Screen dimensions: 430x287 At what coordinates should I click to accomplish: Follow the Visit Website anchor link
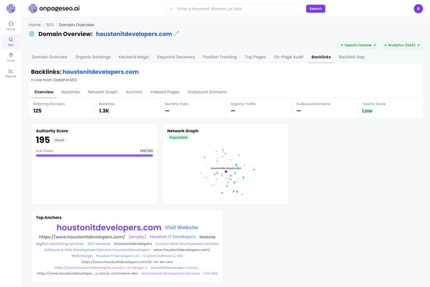181,227
